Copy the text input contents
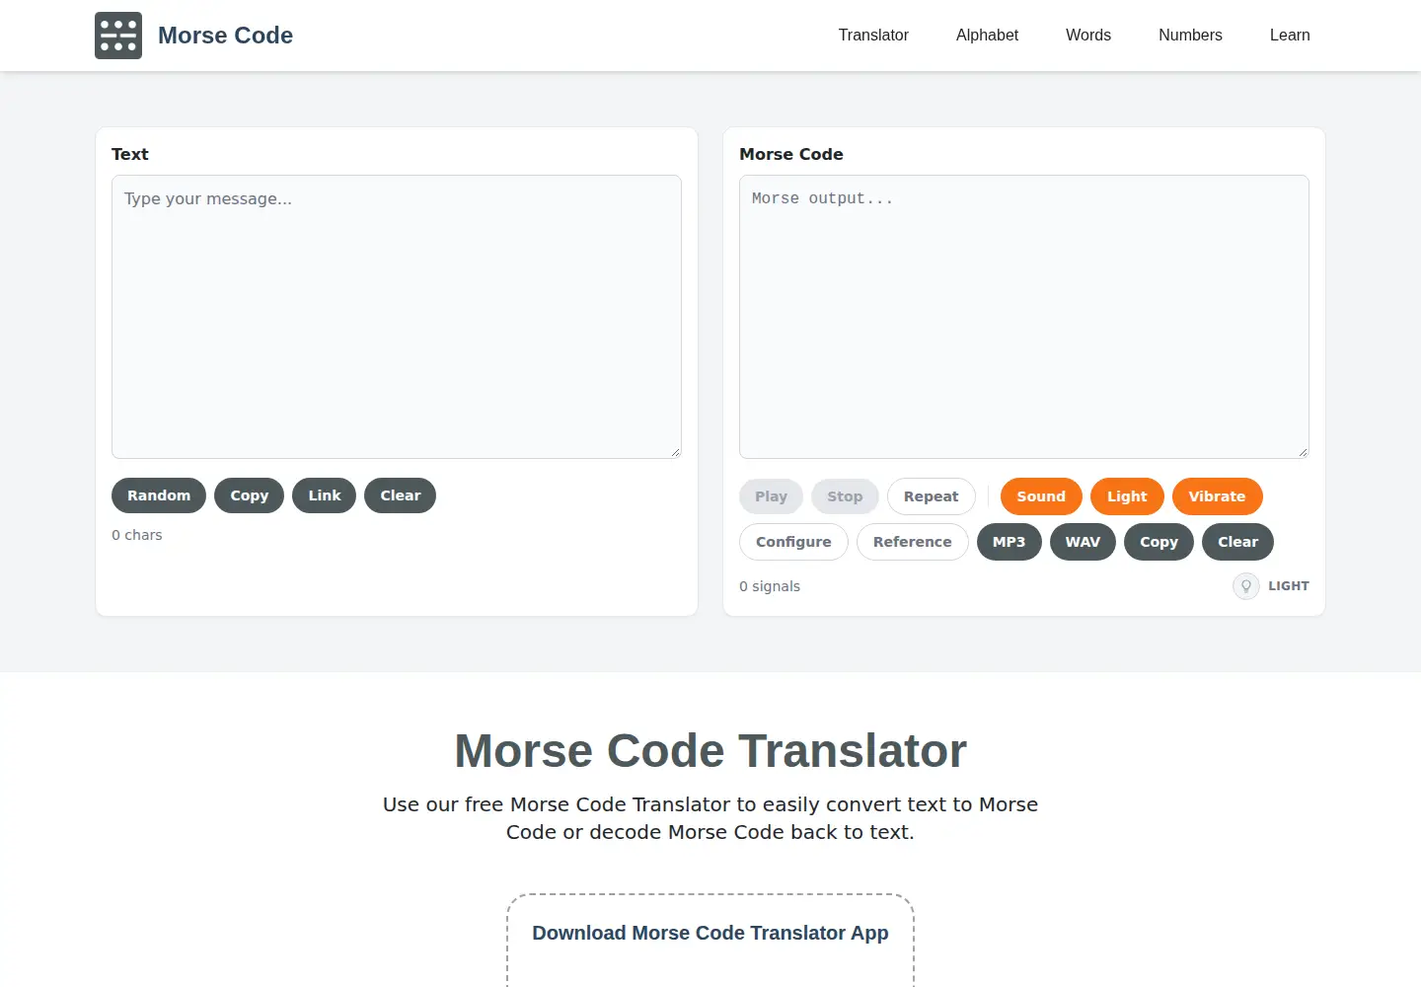Viewport: 1421px width, 987px height. coord(250,495)
